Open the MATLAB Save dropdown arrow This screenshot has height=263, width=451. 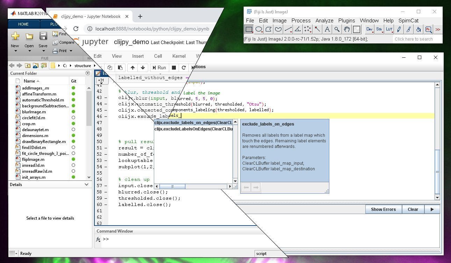point(43,51)
